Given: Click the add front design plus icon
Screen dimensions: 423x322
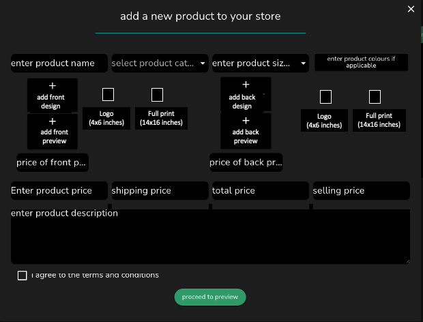Looking at the screenshot, I should coord(52,87).
